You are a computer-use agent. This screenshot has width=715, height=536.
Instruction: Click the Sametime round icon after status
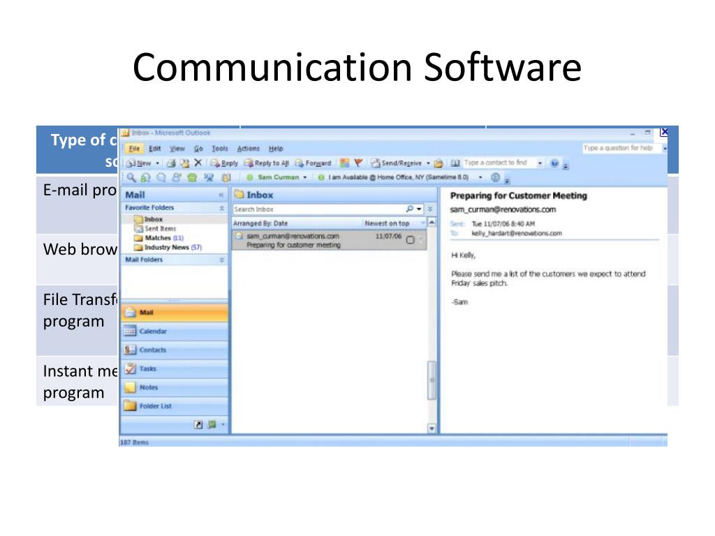click(x=496, y=177)
